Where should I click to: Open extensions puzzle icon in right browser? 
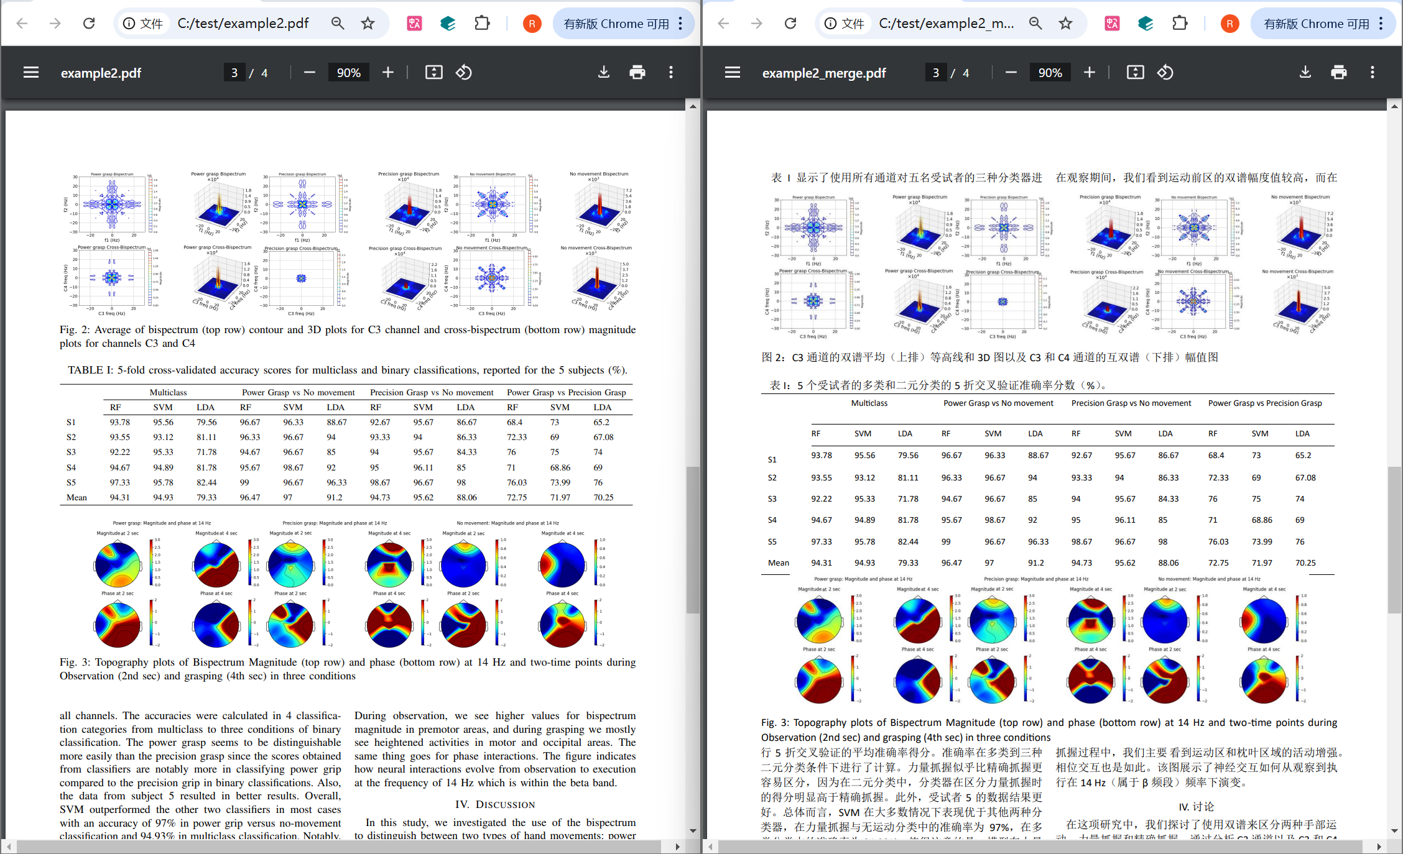[1180, 24]
